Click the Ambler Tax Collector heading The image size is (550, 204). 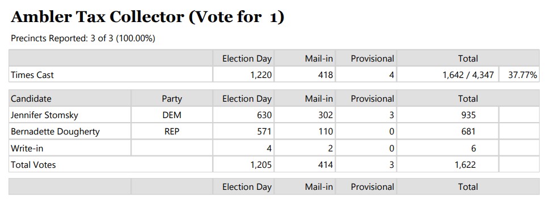pyautogui.click(x=147, y=17)
